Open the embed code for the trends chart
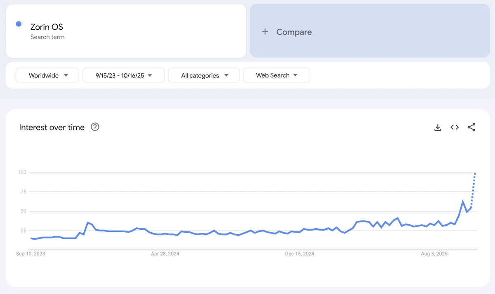 [454, 128]
